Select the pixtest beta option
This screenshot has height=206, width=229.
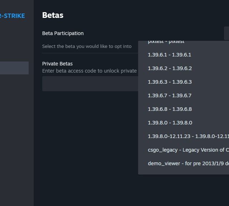pos(166,42)
